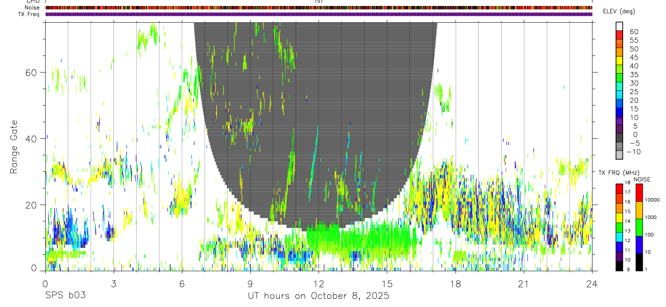Pick black bottom segment of NOISE colorbar
The image size is (666, 307).
pos(639,262)
